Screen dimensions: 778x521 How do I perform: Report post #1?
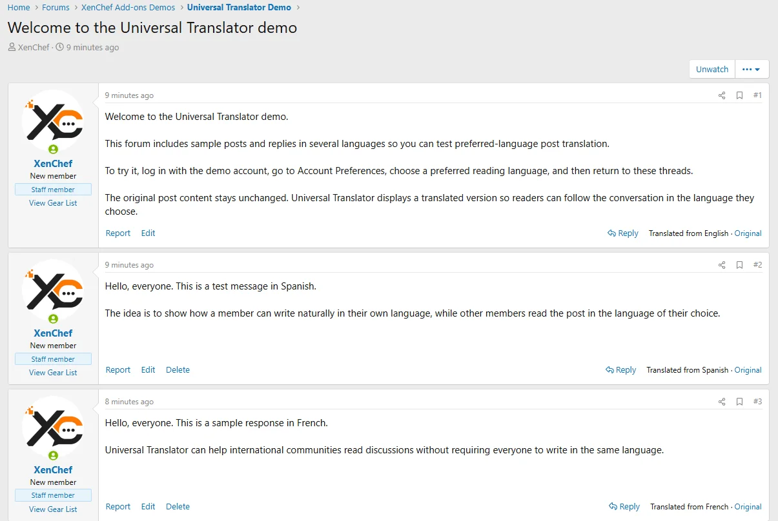click(x=118, y=233)
